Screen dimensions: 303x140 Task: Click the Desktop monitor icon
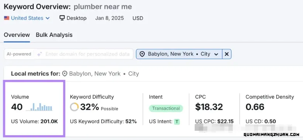(62, 18)
